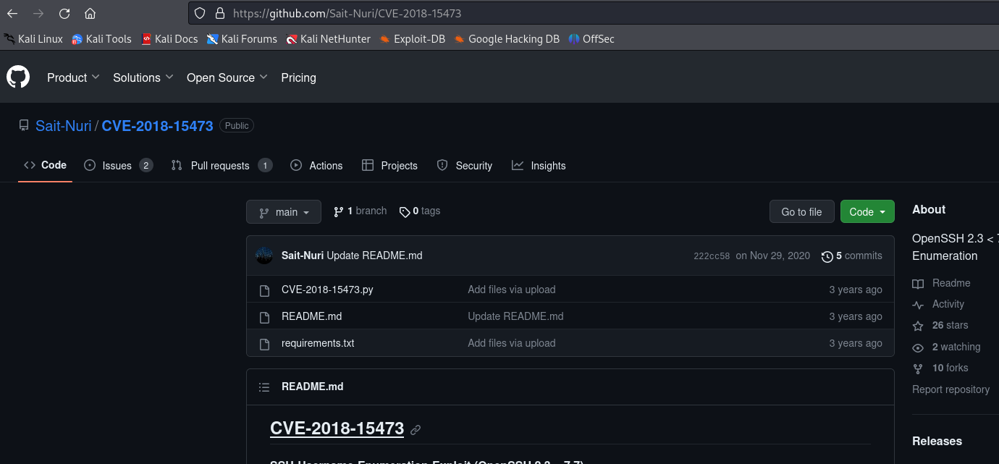Image resolution: width=999 pixels, height=464 pixels.
Task: Switch to the Actions tab
Action: (x=316, y=166)
